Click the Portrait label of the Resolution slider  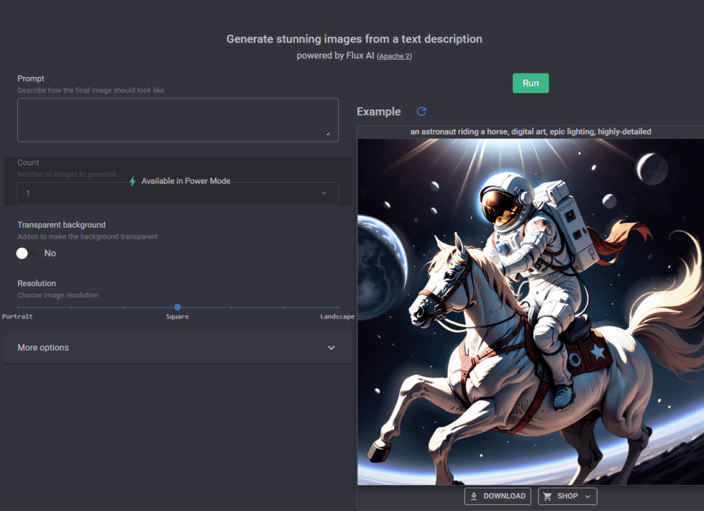(17, 316)
